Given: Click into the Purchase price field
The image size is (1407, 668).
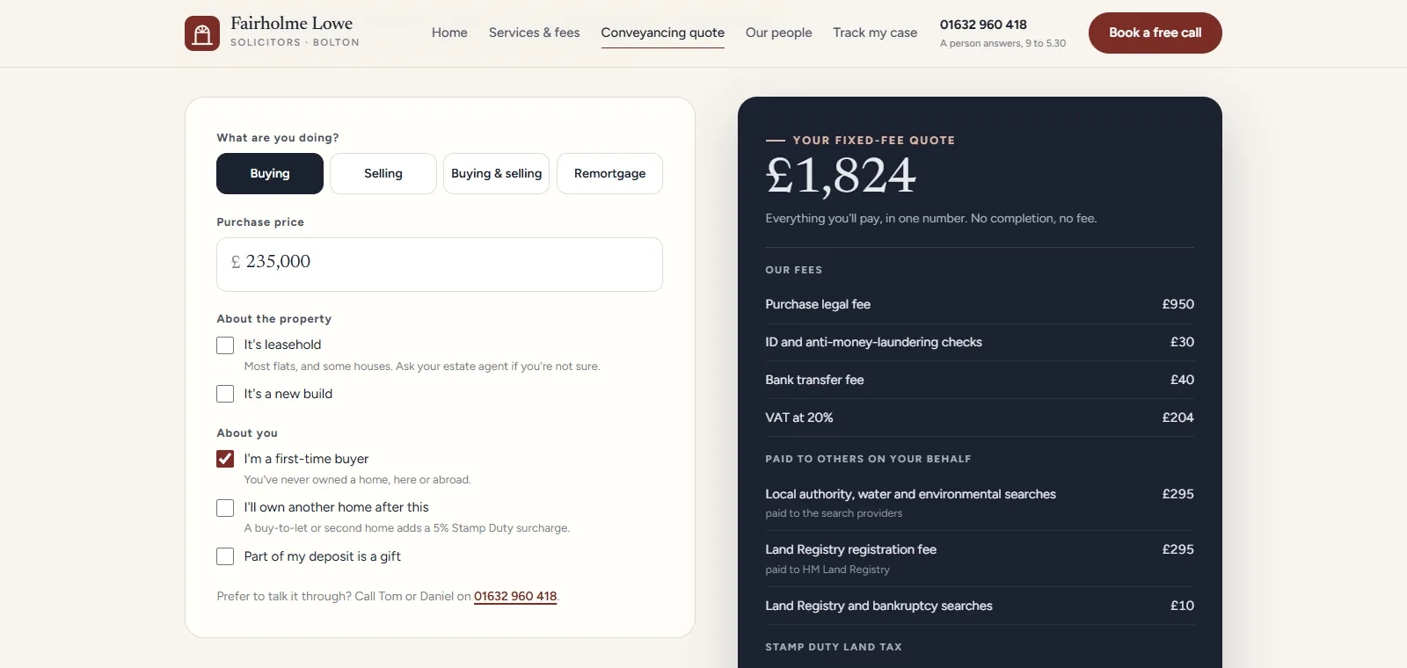Looking at the screenshot, I should 440,265.
